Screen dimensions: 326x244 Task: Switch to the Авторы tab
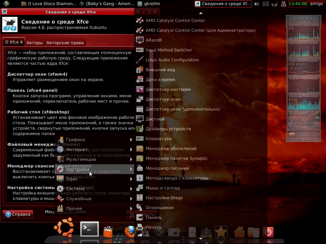(34, 43)
